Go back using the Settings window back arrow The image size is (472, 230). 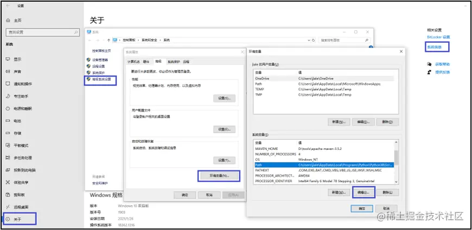tap(8, 6)
